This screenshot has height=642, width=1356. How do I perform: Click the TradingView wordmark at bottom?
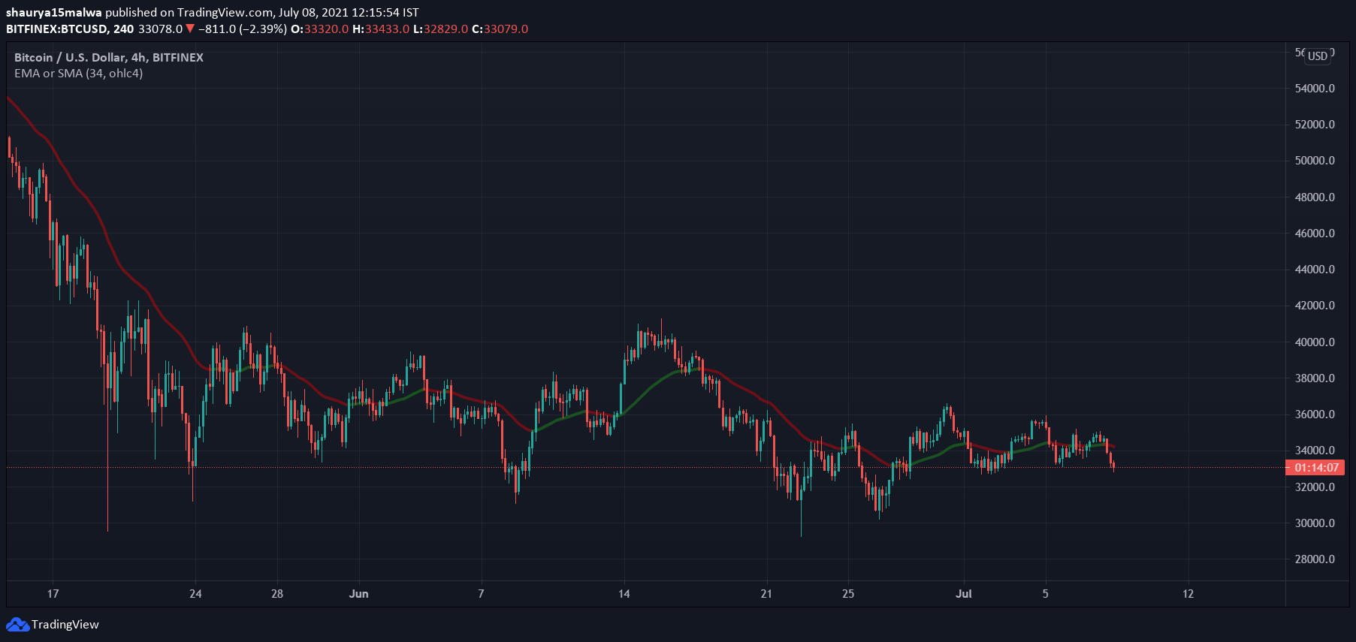pos(65,624)
